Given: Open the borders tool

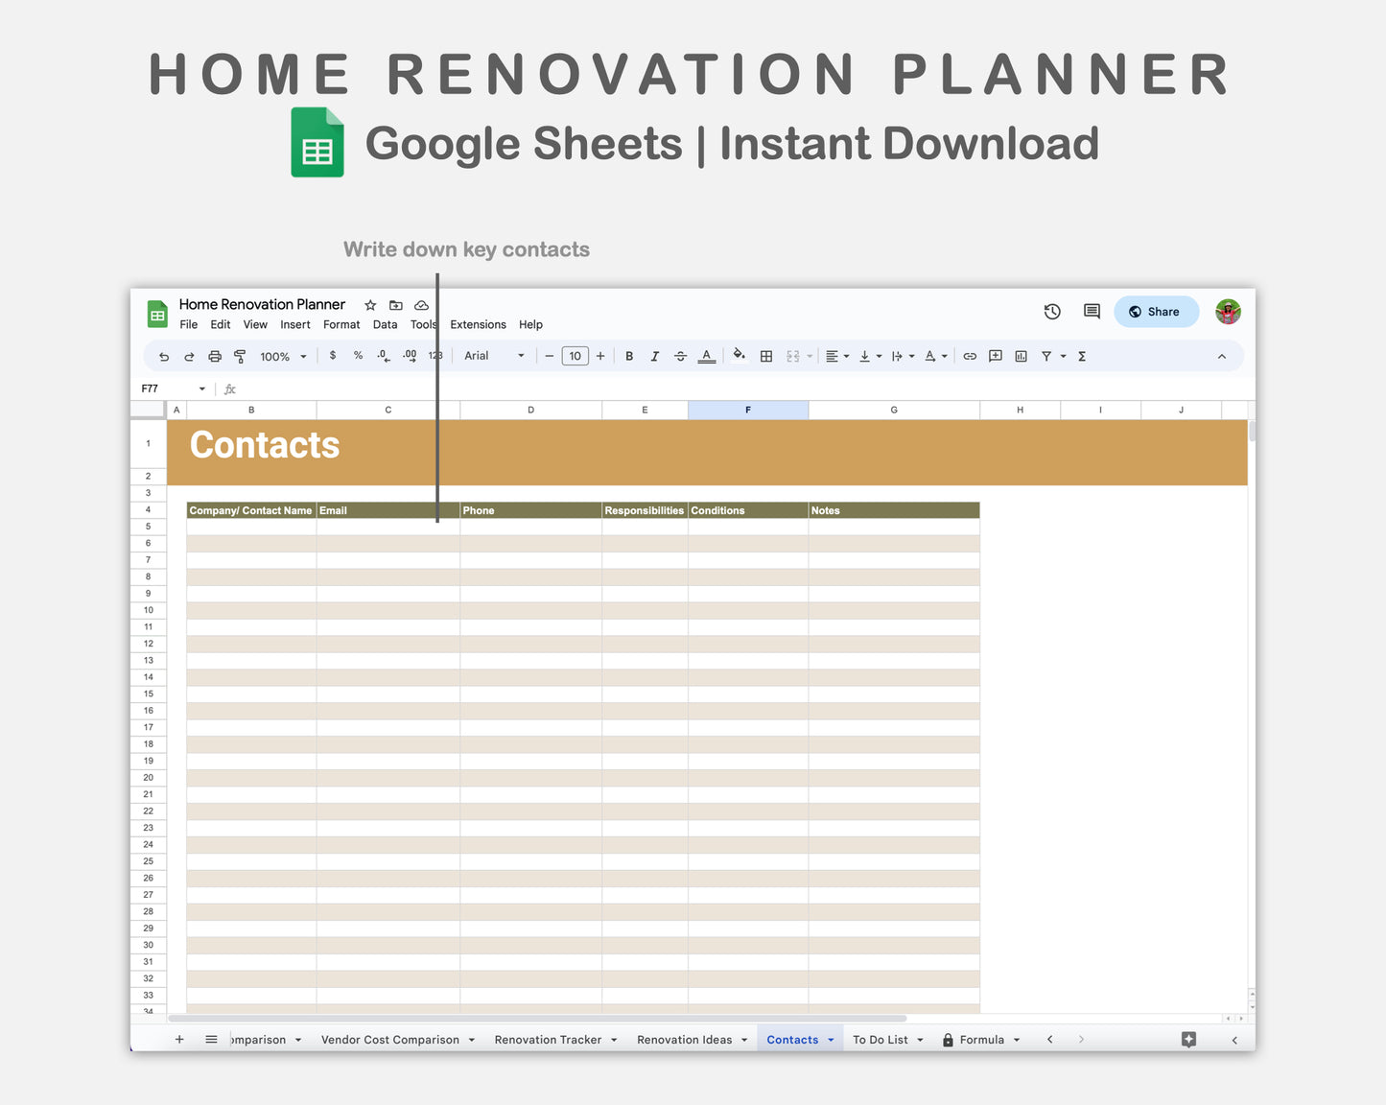Looking at the screenshot, I should pyautogui.click(x=765, y=356).
